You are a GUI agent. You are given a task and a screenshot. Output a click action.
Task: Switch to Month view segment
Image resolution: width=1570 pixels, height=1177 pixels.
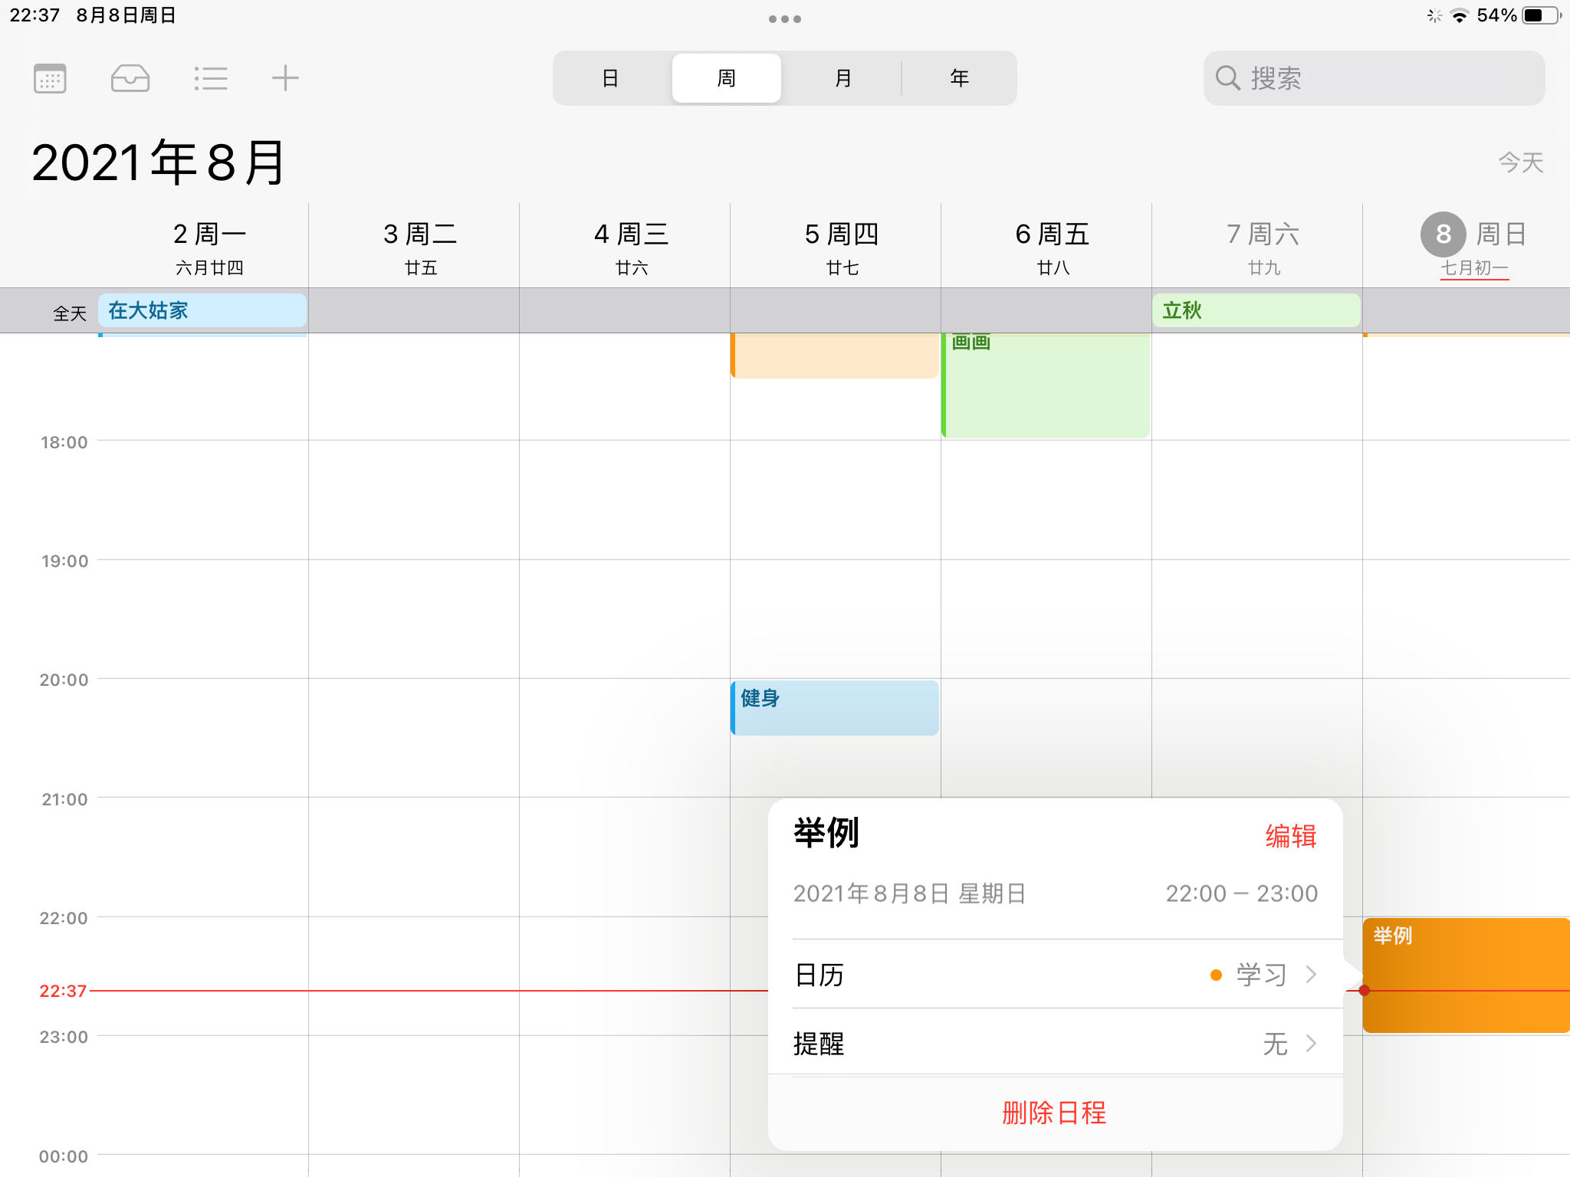[x=842, y=78]
